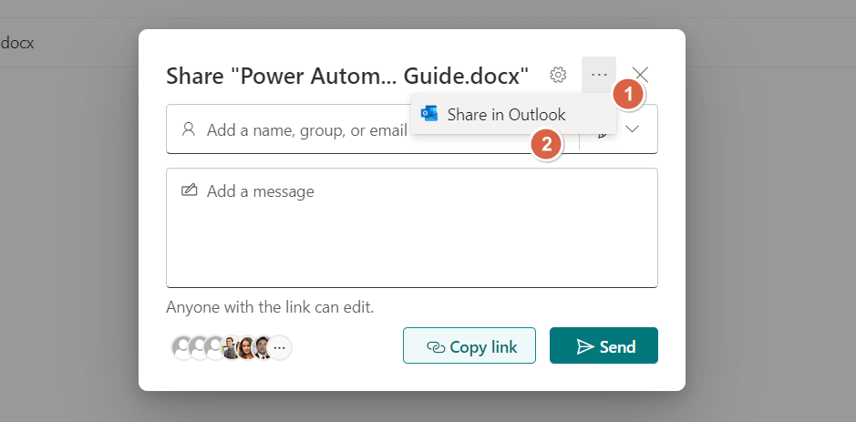This screenshot has height=422, width=856.
Task: Click the Share "Power Autom... Guide.docx" title
Action: tap(347, 76)
